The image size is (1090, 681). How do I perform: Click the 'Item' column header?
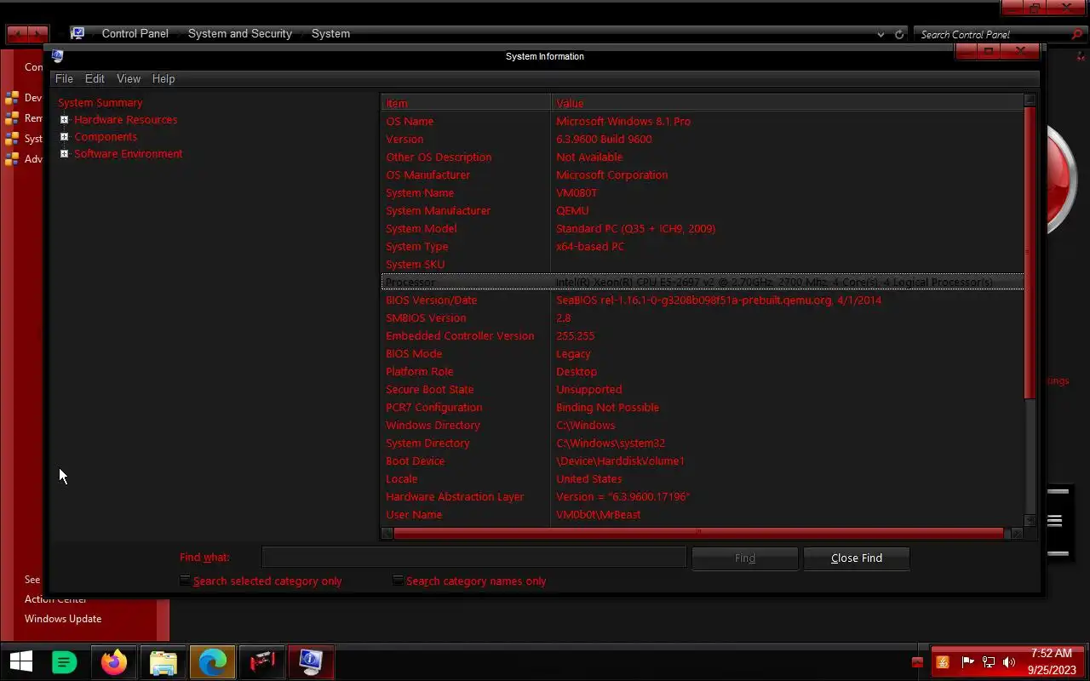(x=466, y=103)
